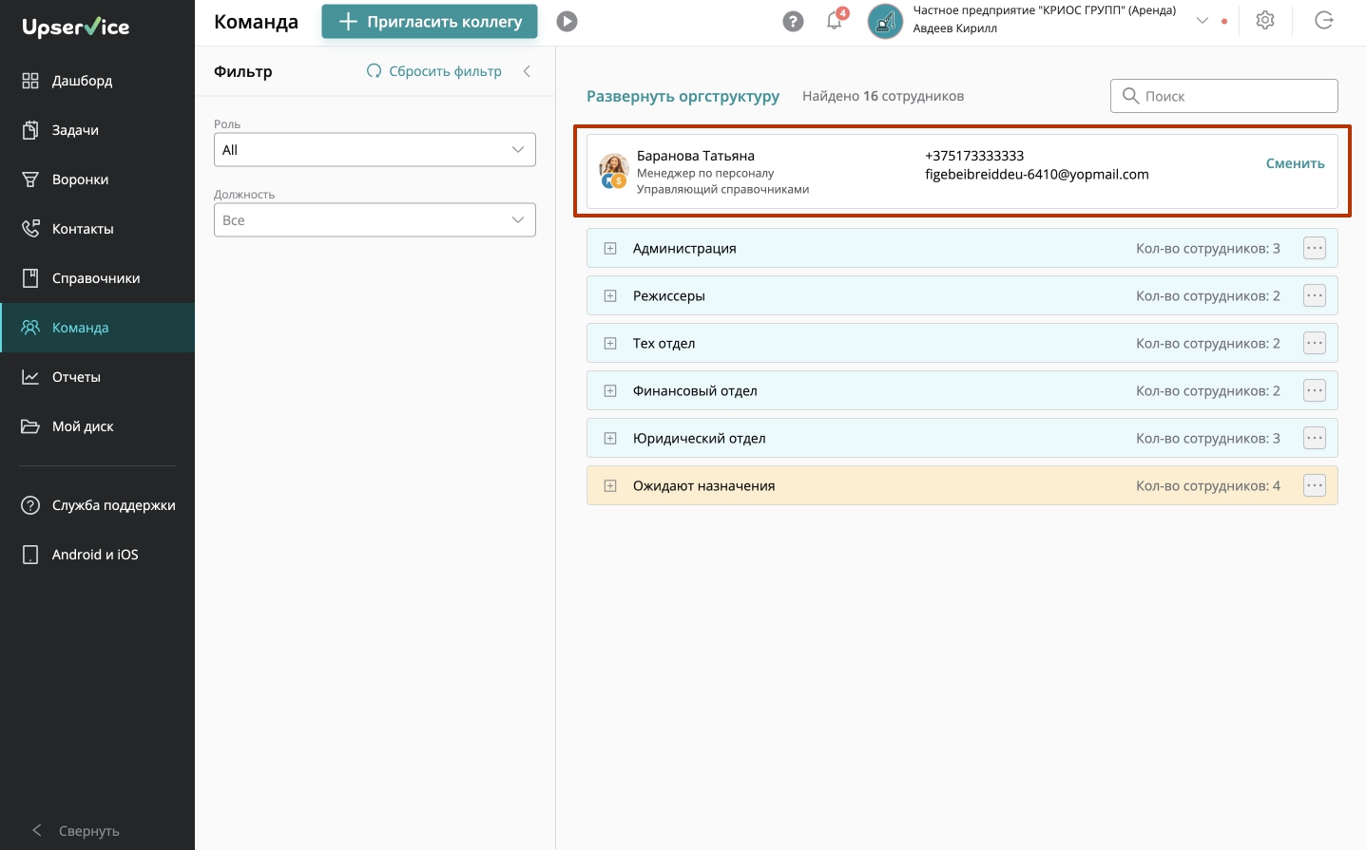This screenshot has width=1366, height=850.
Task: Click Авдеев Кирилл user name
Action: point(955,28)
